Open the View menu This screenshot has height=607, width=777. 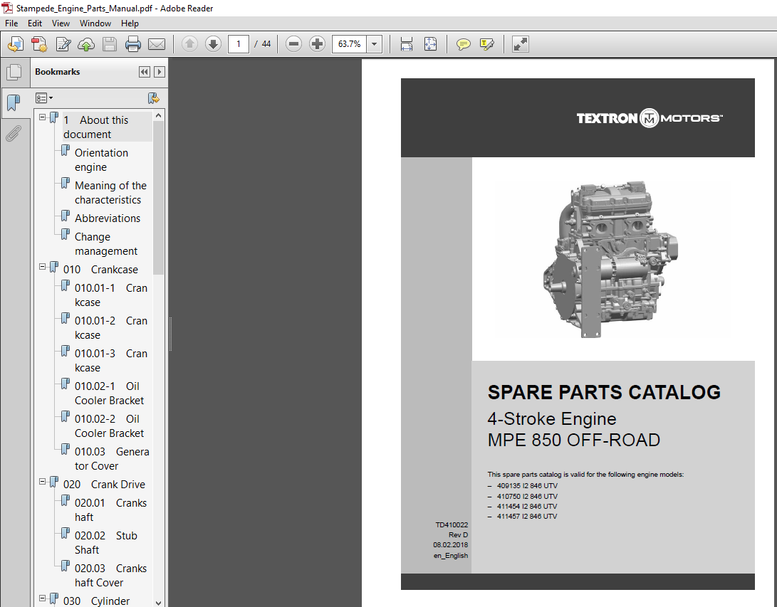[x=61, y=23]
